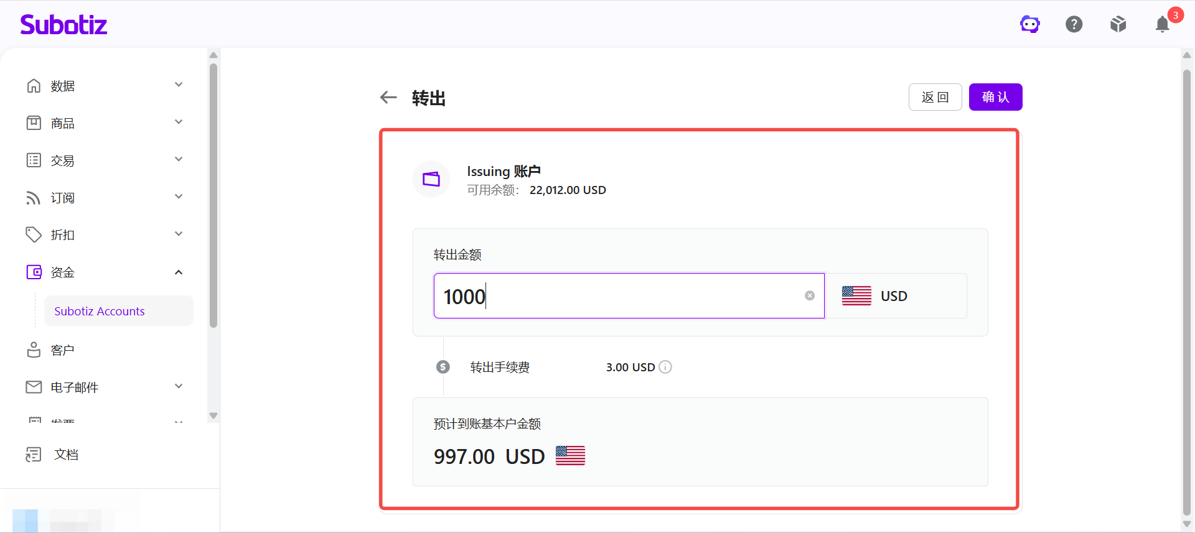The height and width of the screenshot is (533, 1195).
Task: Click the sidebar scrollbar down arrow
Action: coord(213,415)
